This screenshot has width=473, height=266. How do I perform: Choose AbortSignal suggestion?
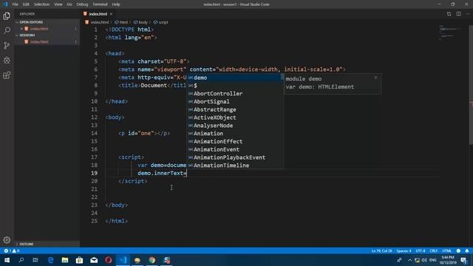point(235,102)
